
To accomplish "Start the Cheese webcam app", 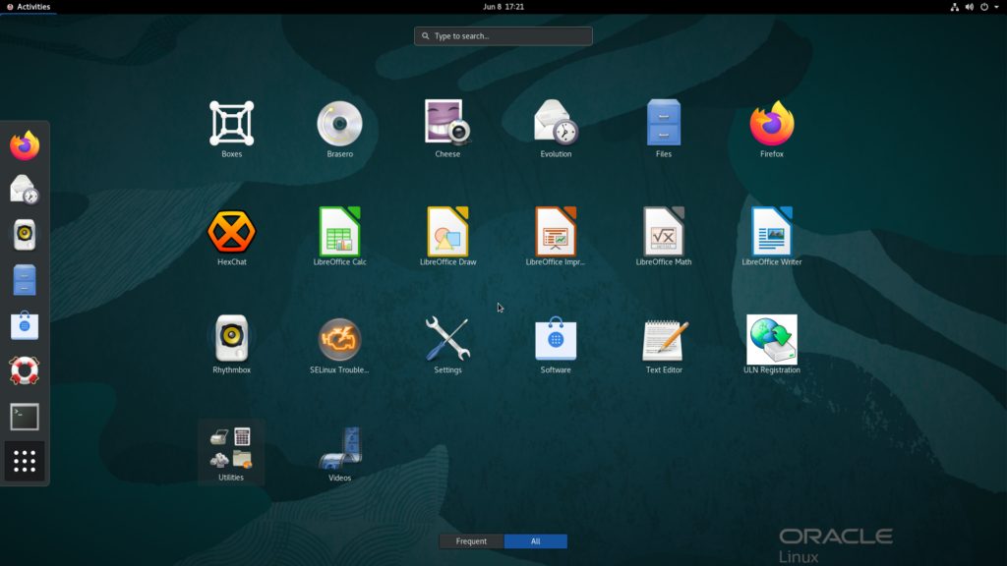I will (447, 124).
